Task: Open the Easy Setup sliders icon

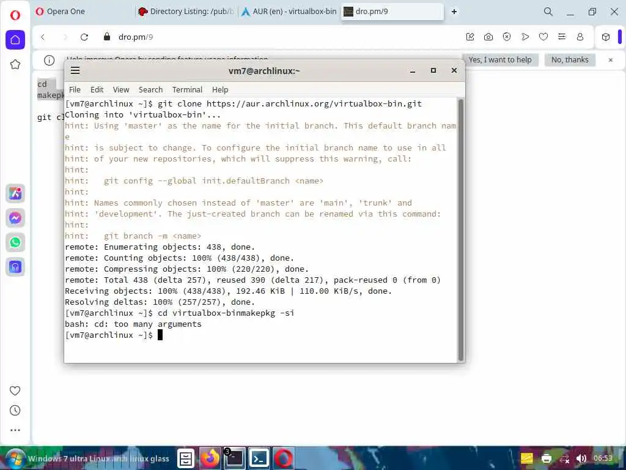Action: (562, 37)
